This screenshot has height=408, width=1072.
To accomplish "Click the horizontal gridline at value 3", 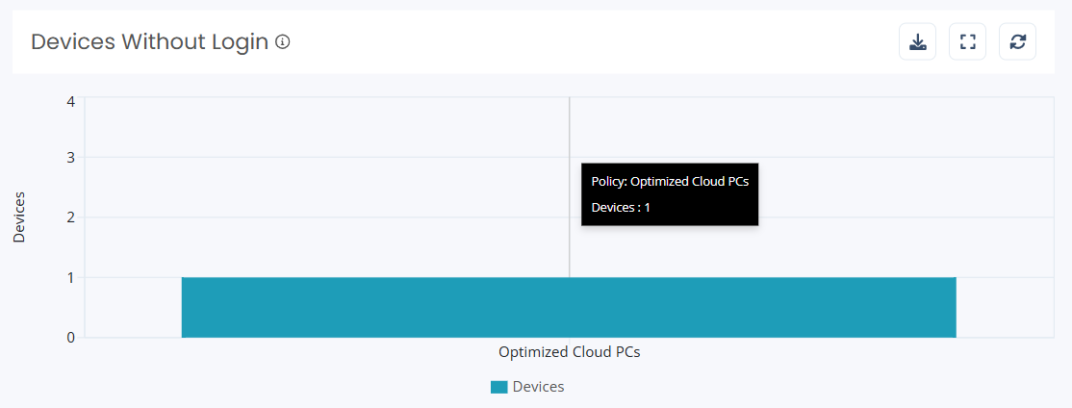I will 328,158.
